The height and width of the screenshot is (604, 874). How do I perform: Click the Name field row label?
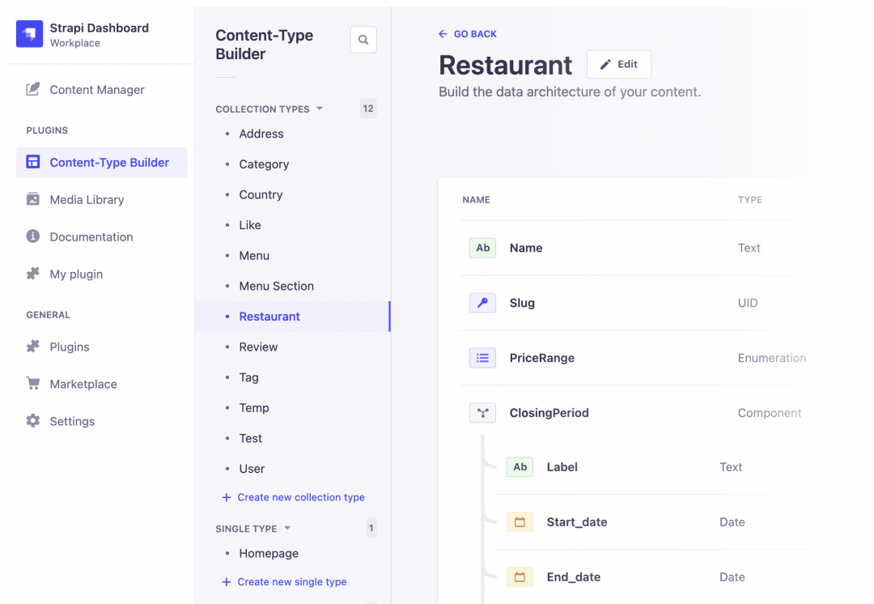[526, 248]
